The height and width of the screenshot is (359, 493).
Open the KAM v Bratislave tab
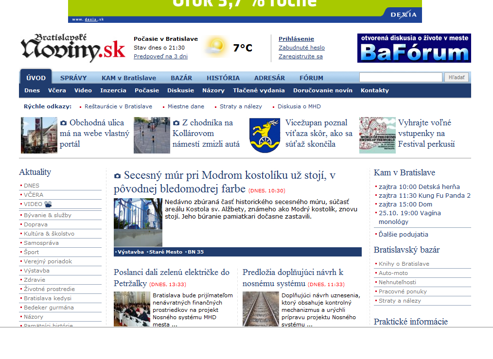[129, 78]
